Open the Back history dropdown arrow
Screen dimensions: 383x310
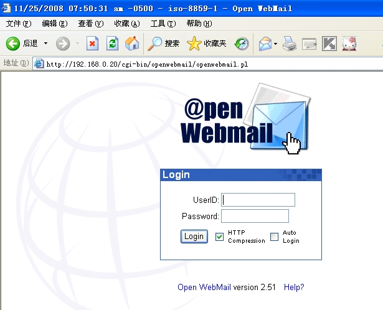(x=45, y=44)
